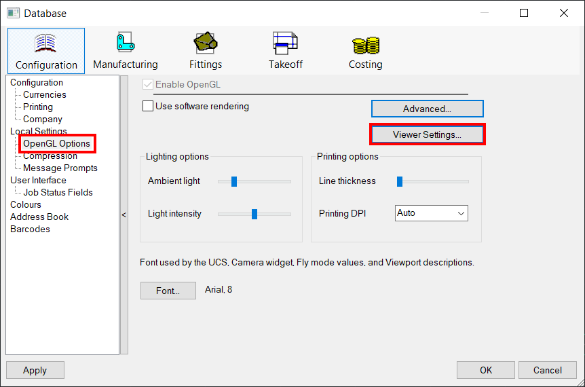Open the Fittings section icon
Screen dimensions: 585x387
click(x=206, y=51)
